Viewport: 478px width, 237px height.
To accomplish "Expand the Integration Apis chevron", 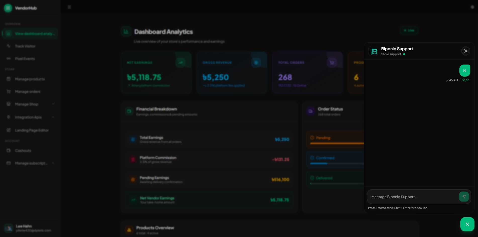I will [53, 117].
